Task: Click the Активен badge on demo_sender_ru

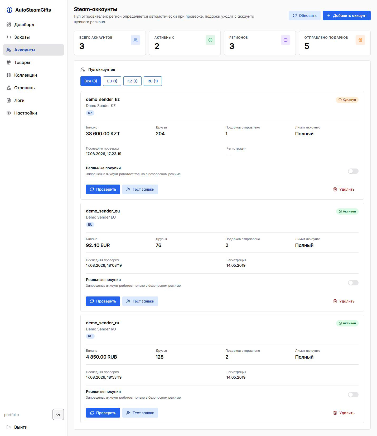Action: point(347,323)
